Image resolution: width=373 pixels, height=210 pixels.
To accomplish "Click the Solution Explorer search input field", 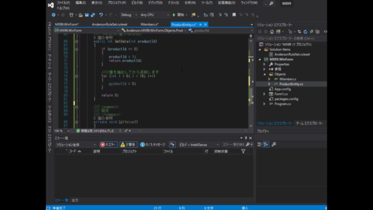I will point(291,38).
